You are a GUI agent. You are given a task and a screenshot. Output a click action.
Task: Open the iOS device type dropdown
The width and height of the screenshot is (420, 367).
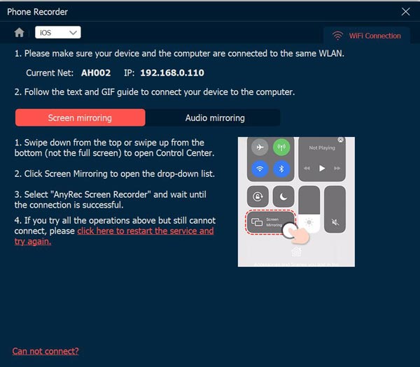pos(58,32)
